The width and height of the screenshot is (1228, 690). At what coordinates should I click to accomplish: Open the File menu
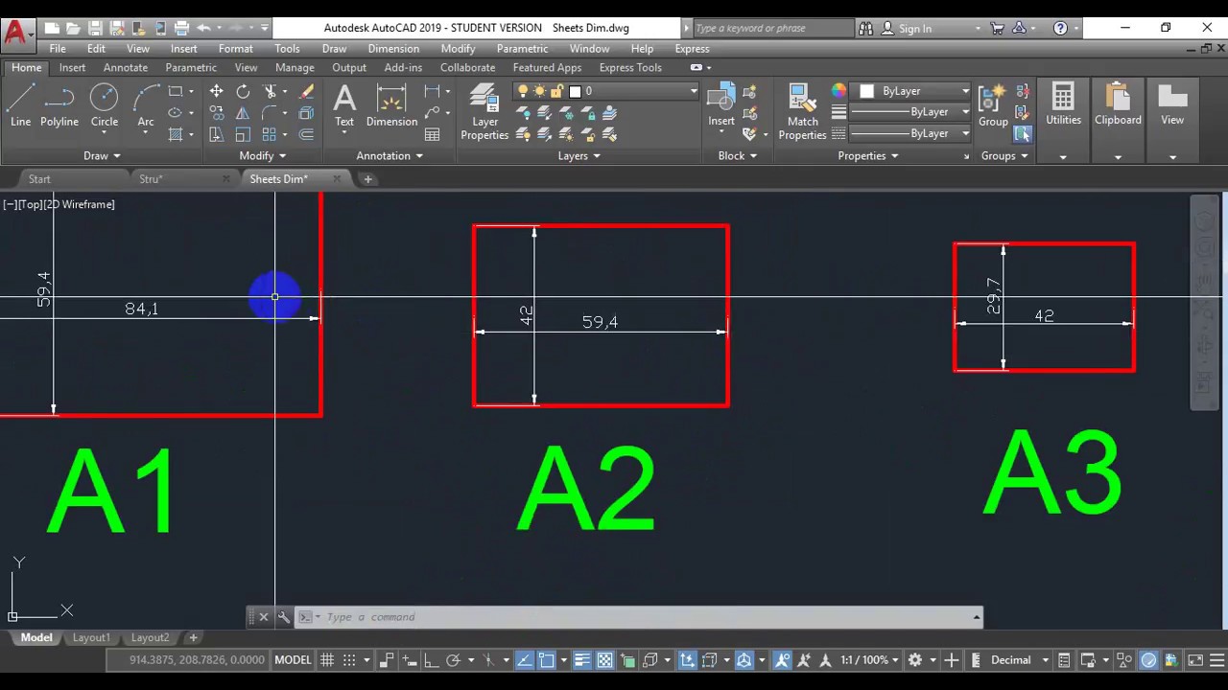[x=58, y=48]
